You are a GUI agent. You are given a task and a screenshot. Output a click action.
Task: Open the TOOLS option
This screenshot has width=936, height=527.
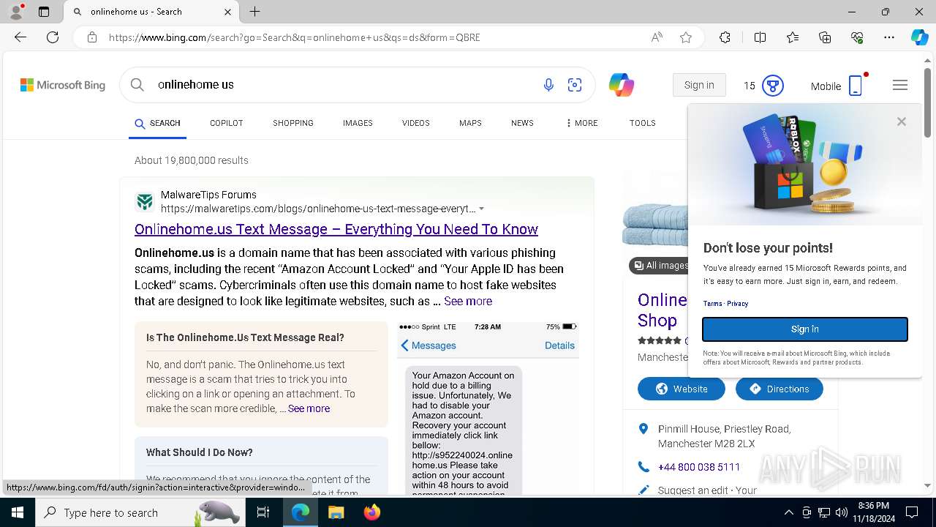click(x=643, y=123)
